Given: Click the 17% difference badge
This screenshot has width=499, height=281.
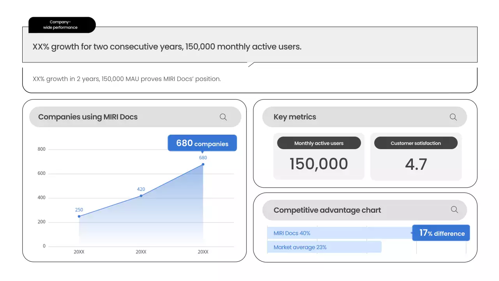Looking at the screenshot, I should (x=441, y=233).
